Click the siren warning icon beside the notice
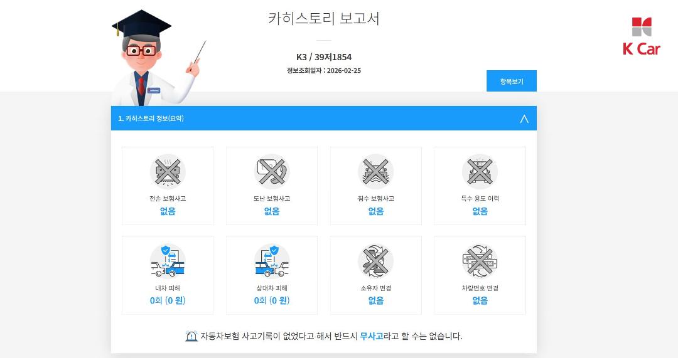The width and height of the screenshot is (678, 358). [x=191, y=336]
